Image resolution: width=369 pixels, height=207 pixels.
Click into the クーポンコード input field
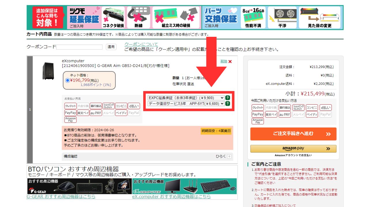(x=79, y=47)
